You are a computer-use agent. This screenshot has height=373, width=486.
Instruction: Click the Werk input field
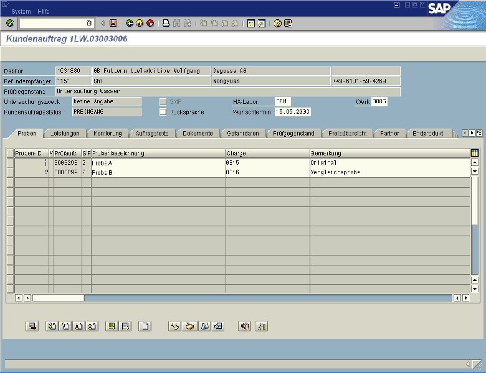pos(379,101)
